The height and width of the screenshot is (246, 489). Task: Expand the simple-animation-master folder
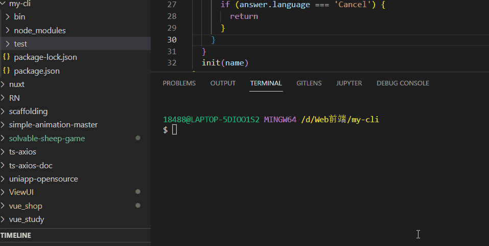pos(75,125)
